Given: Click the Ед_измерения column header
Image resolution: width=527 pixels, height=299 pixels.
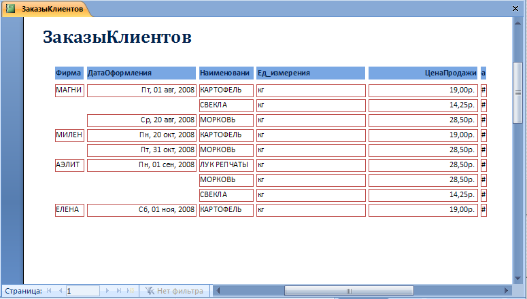Looking at the screenshot, I should click(311, 73).
